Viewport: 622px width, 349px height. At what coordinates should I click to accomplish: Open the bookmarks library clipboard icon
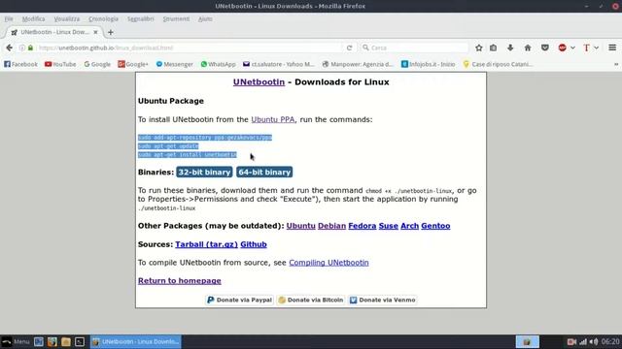[x=493, y=48]
